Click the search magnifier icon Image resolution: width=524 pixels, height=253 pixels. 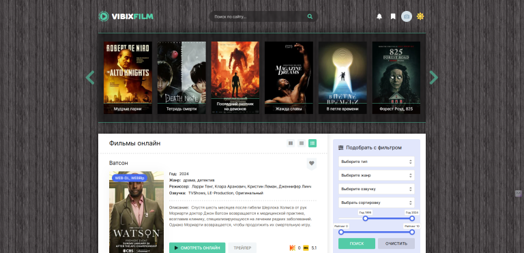click(310, 16)
